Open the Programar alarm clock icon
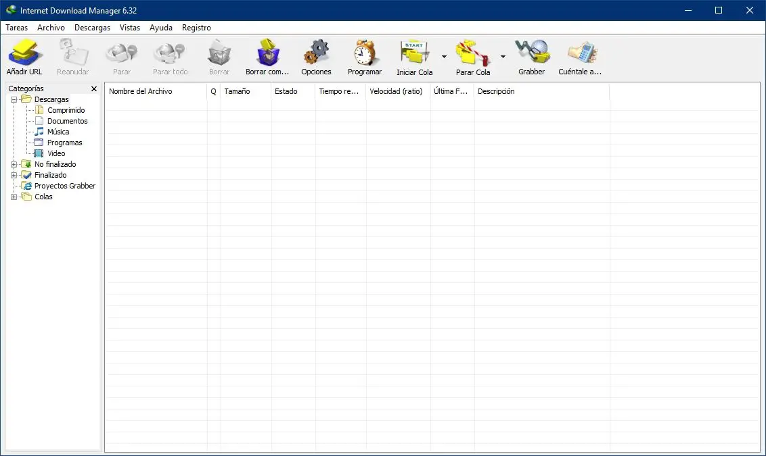 tap(365, 53)
